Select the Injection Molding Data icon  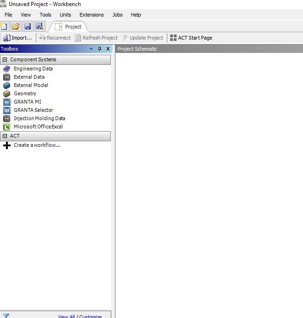point(7,118)
